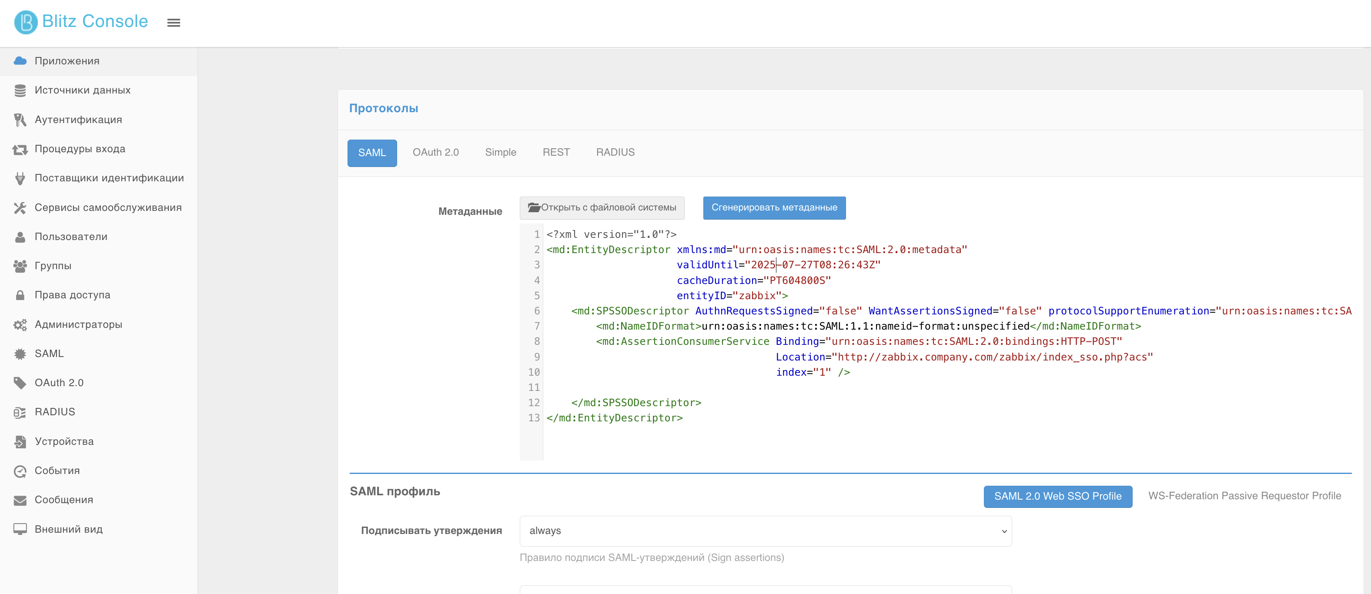Click the tag icon for OAuth 2.0
This screenshot has height=594, width=1371.
tap(20, 383)
